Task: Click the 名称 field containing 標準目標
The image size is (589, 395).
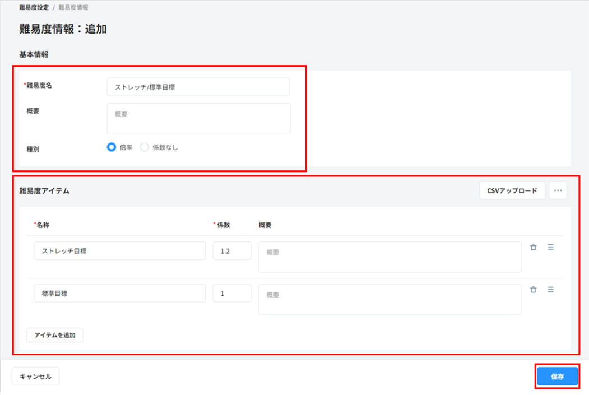Action: point(119,292)
